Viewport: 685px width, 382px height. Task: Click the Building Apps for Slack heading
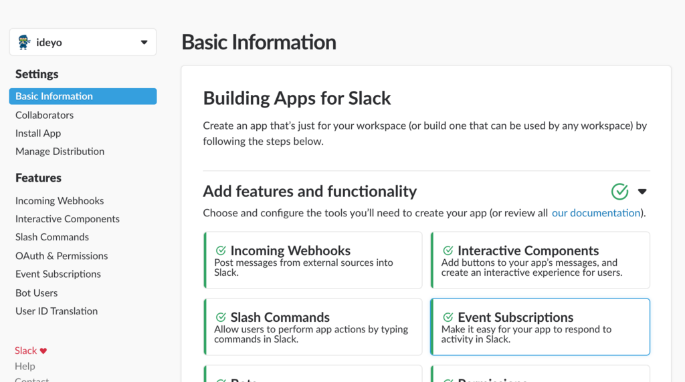[296, 99]
